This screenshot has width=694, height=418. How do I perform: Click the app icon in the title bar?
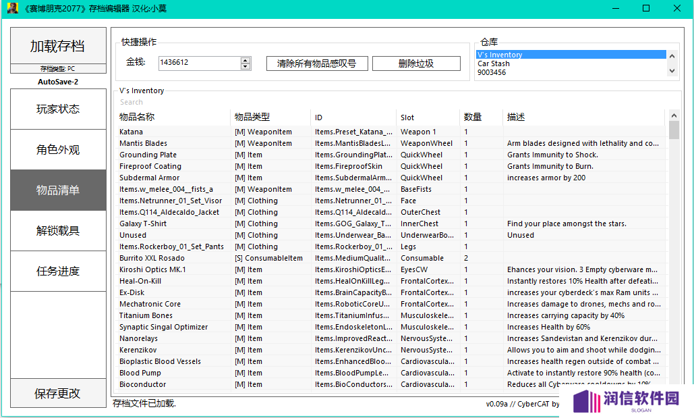point(13,8)
